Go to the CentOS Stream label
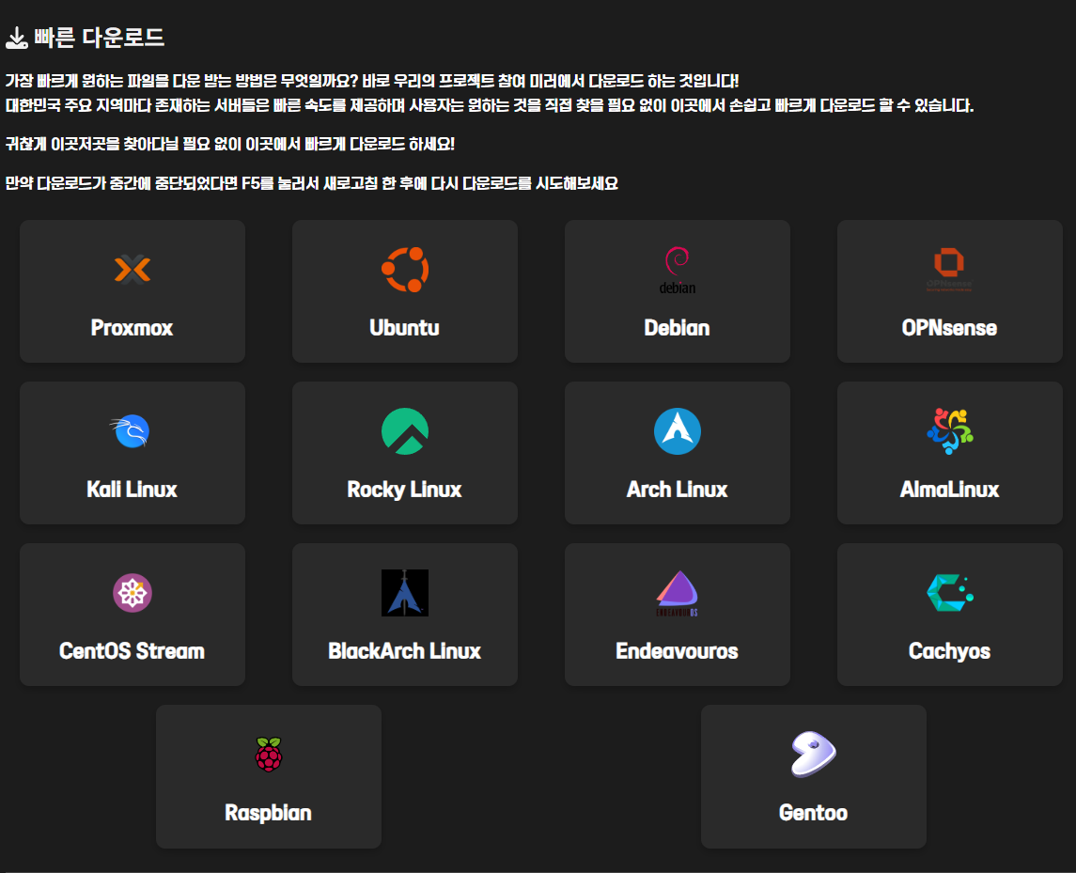The width and height of the screenshot is (1076, 873). (x=132, y=651)
